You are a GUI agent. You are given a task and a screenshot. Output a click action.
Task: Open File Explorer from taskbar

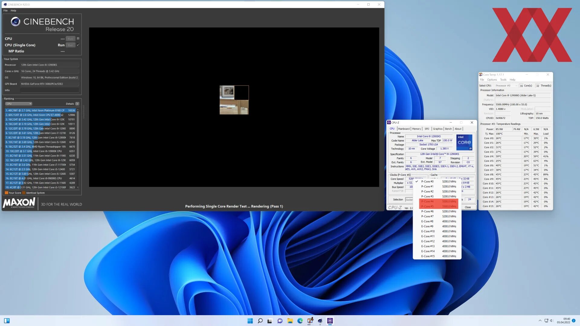290,321
